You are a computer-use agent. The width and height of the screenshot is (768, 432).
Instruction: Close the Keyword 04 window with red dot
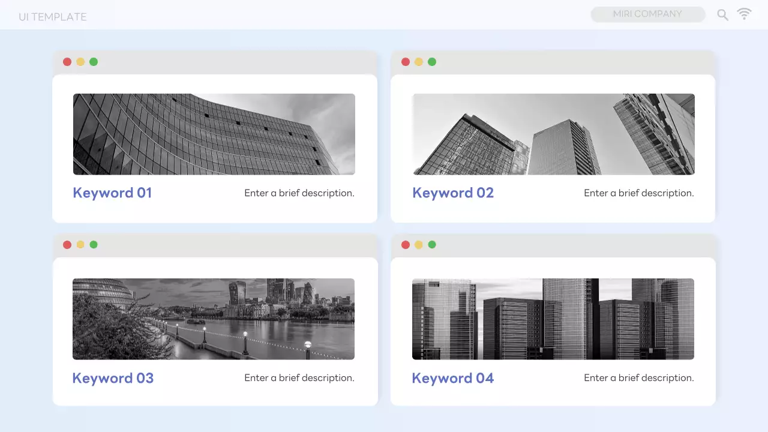(x=406, y=245)
